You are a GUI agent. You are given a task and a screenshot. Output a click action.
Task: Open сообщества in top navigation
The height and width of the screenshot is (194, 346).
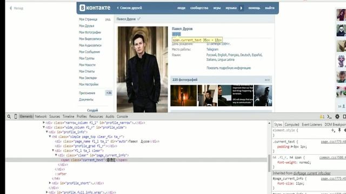point(199,8)
